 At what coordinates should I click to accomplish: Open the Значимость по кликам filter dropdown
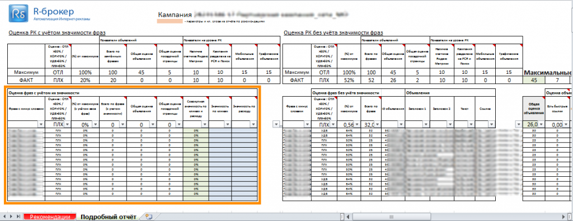tap(227, 125)
